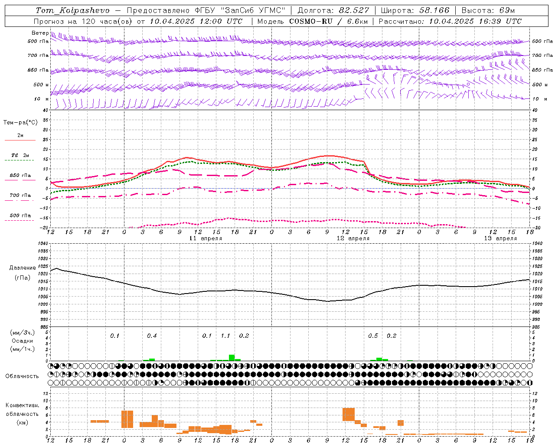
Task: Click the 0.4 precipitation value
Action: (152, 336)
